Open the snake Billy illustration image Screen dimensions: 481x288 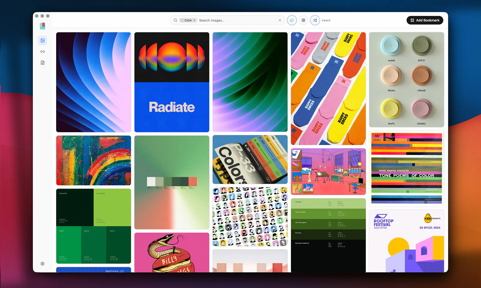point(172,253)
